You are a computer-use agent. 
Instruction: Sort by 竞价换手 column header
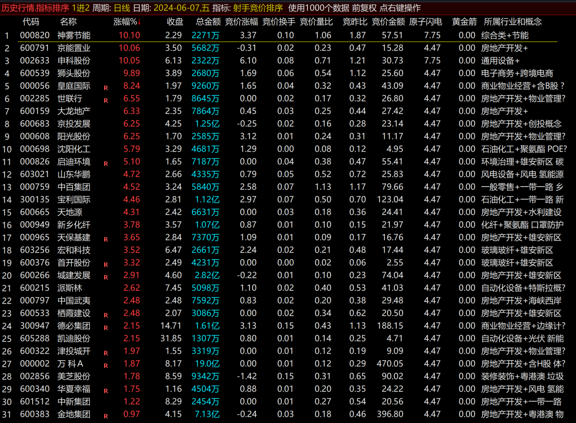coord(279,22)
